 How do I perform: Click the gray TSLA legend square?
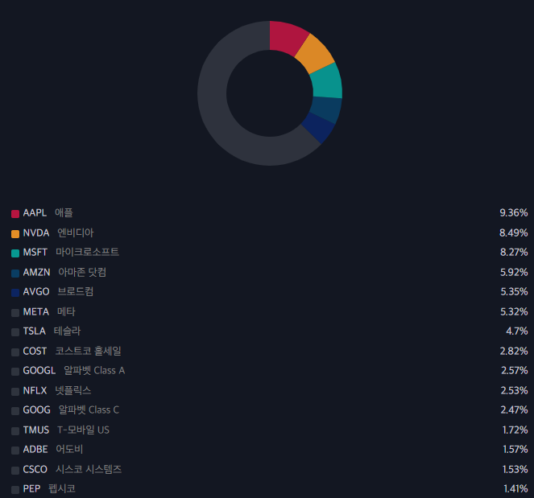pos(15,332)
